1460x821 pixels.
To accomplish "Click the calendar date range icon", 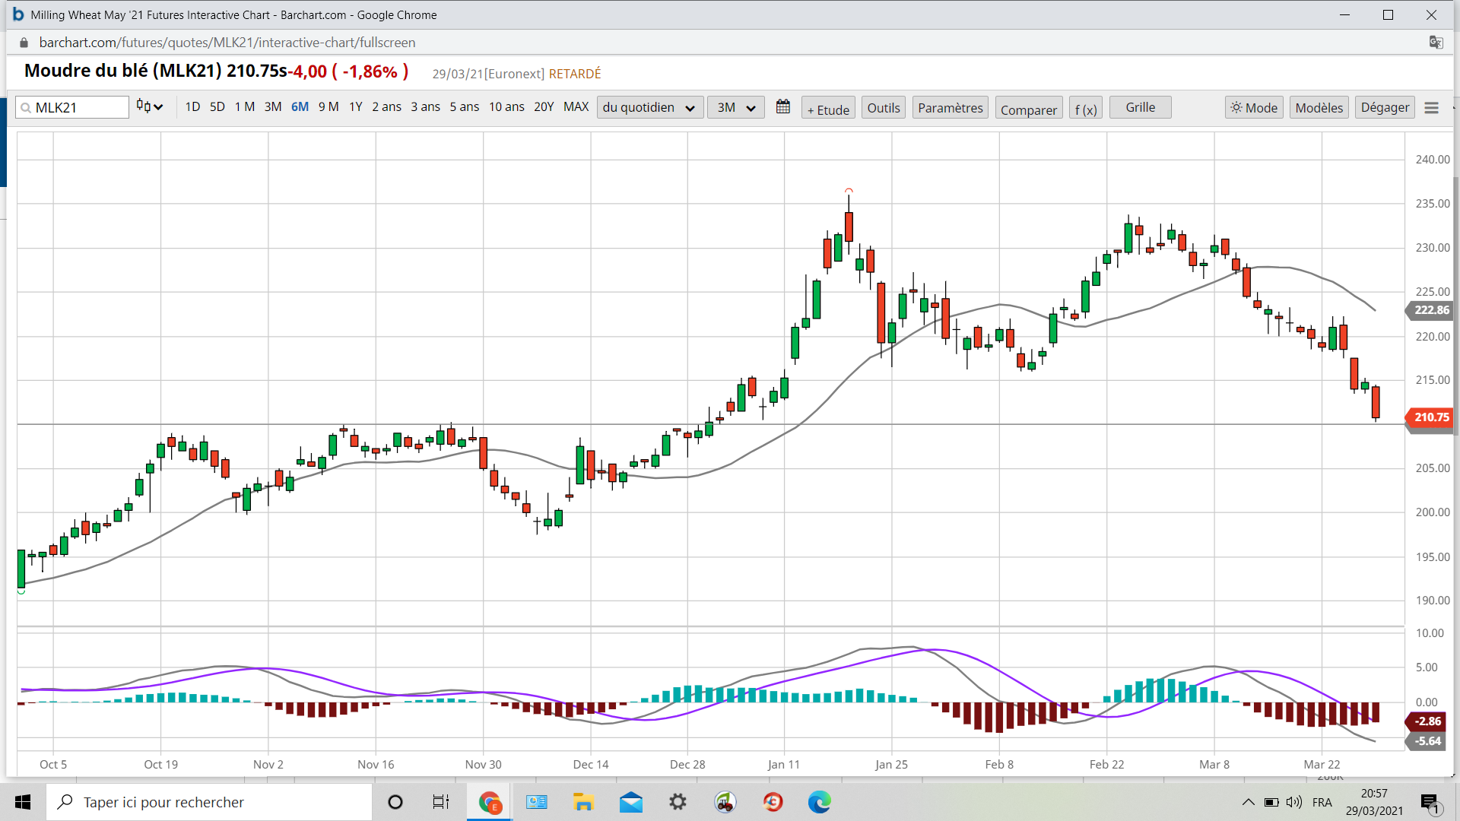I will click(x=782, y=107).
